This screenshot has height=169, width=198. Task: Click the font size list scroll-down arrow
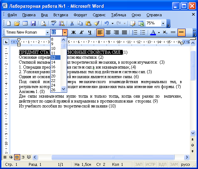[x=63, y=89]
